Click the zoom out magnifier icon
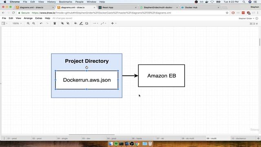 [33, 24]
